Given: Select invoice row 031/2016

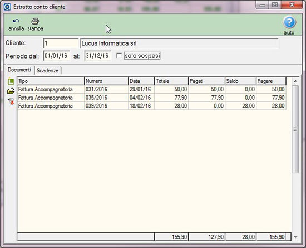Looking at the screenshot, I should (x=152, y=89).
